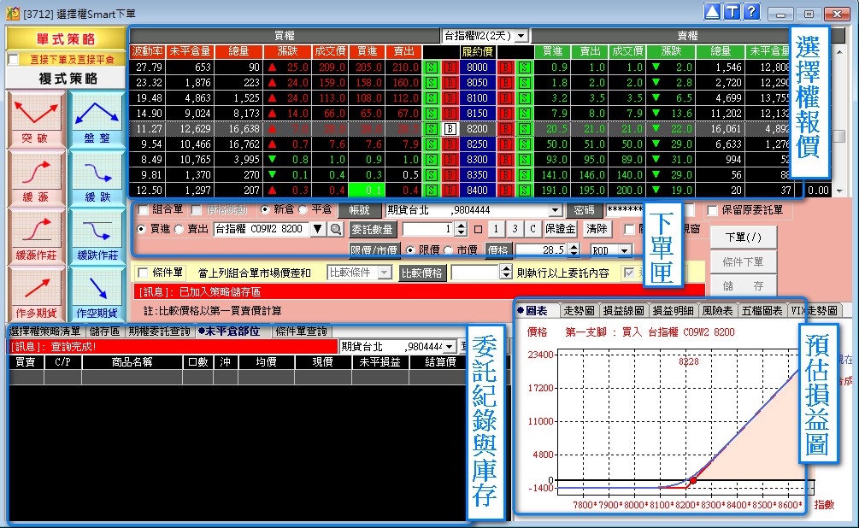Open help via the question mark icon
Viewport: 859px width, 528px height.
click(x=751, y=11)
